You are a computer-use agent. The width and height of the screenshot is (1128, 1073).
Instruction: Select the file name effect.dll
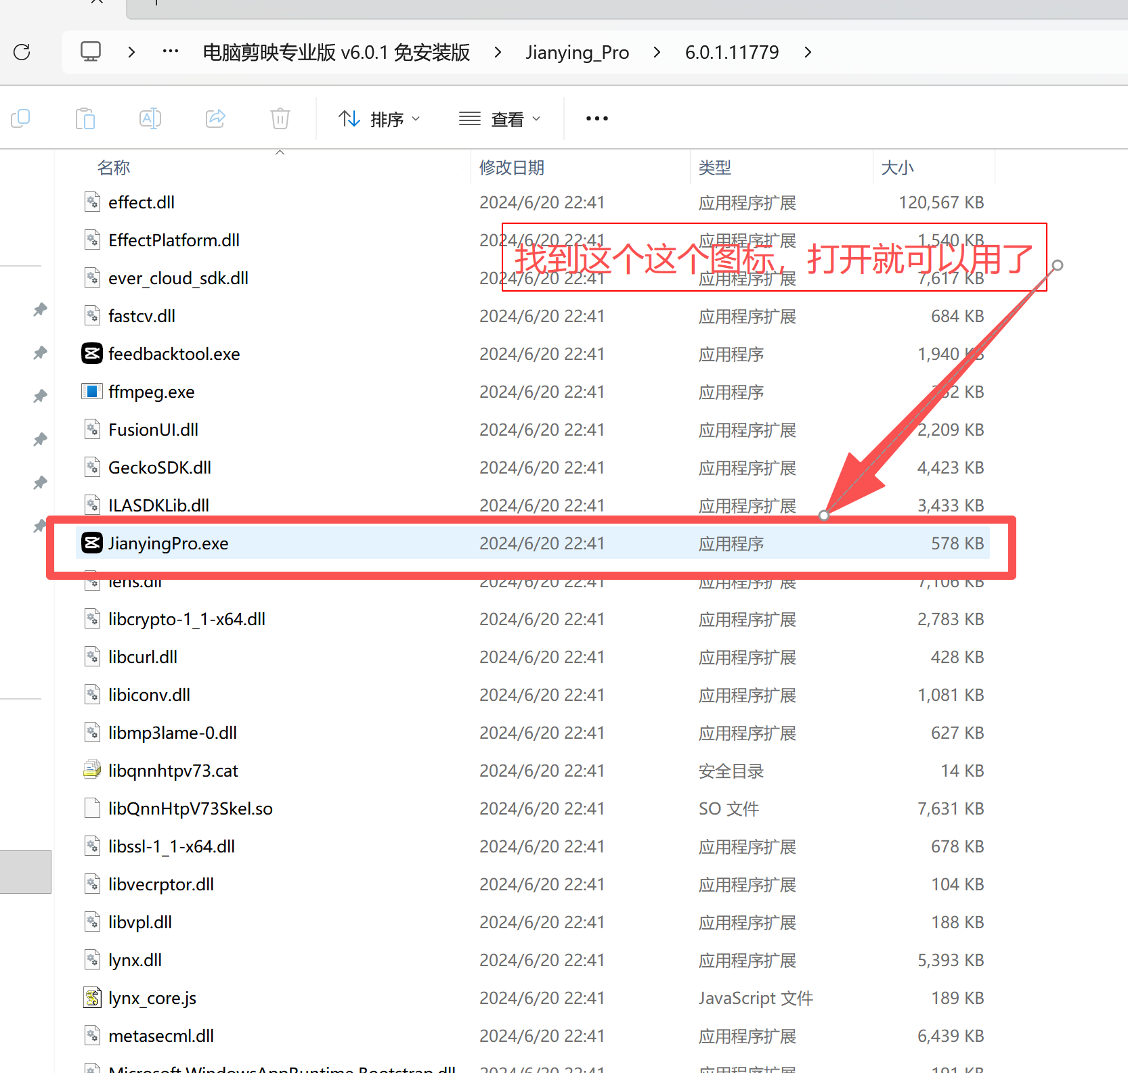click(x=142, y=202)
